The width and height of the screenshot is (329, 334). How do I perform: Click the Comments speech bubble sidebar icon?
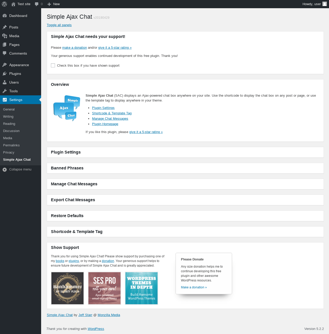coord(5,53)
